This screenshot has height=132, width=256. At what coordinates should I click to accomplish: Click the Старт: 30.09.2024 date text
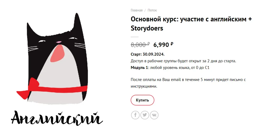(x=147, y=54)
